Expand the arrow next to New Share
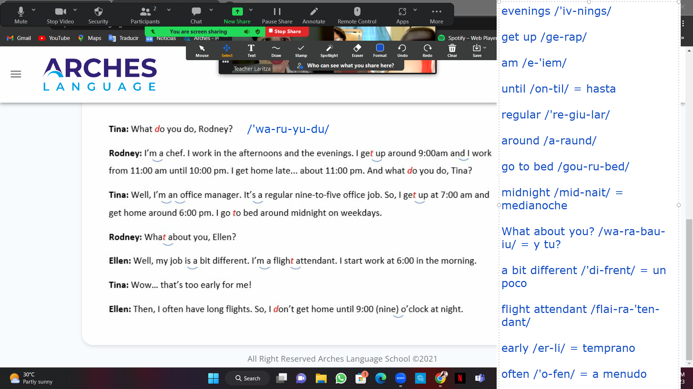Image resolution: width=693 pixels, height=389 pixels. click(251, 10)
